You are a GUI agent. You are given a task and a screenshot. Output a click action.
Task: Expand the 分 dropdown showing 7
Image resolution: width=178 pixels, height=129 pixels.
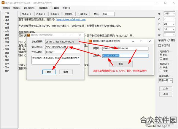click(169, 34)
